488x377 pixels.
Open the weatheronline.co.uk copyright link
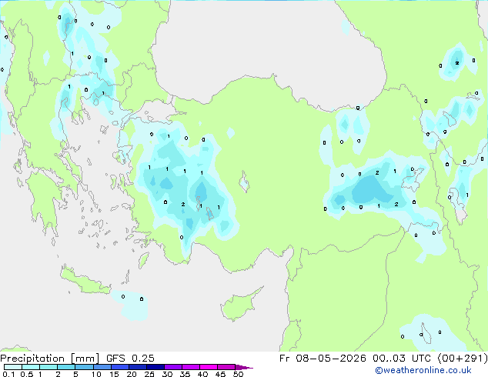pyautogui.click(x=423, y=370)
